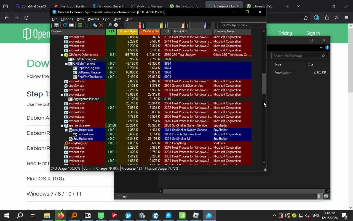Click the red X Kill Process icon
Viewport: 353px width, 221px height.
point(101,25)
